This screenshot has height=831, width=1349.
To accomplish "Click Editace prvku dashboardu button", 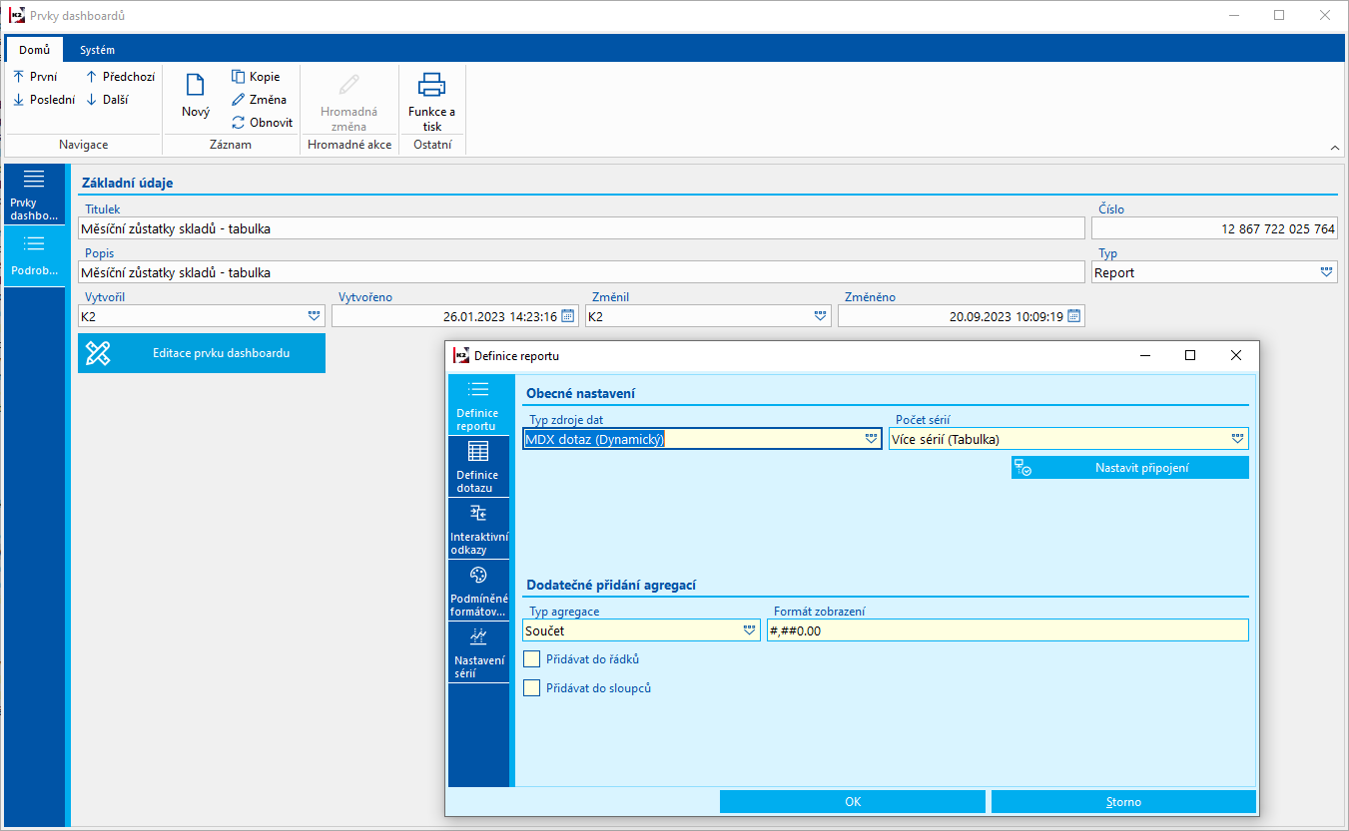I will (x=202, y=353).
